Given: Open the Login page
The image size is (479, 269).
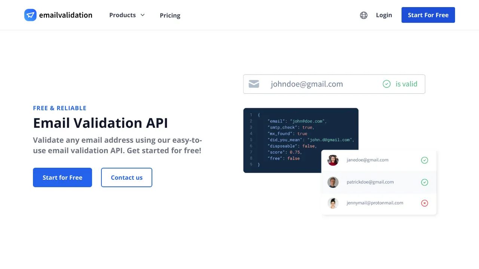Looking at the screenshot, I should (384, 15).
